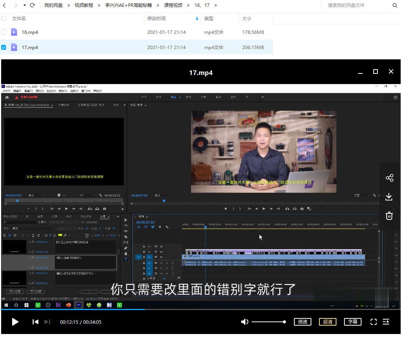The image size is (401, 342).
Task: Open the 16.mp4 file link
Action: point(30,32)
